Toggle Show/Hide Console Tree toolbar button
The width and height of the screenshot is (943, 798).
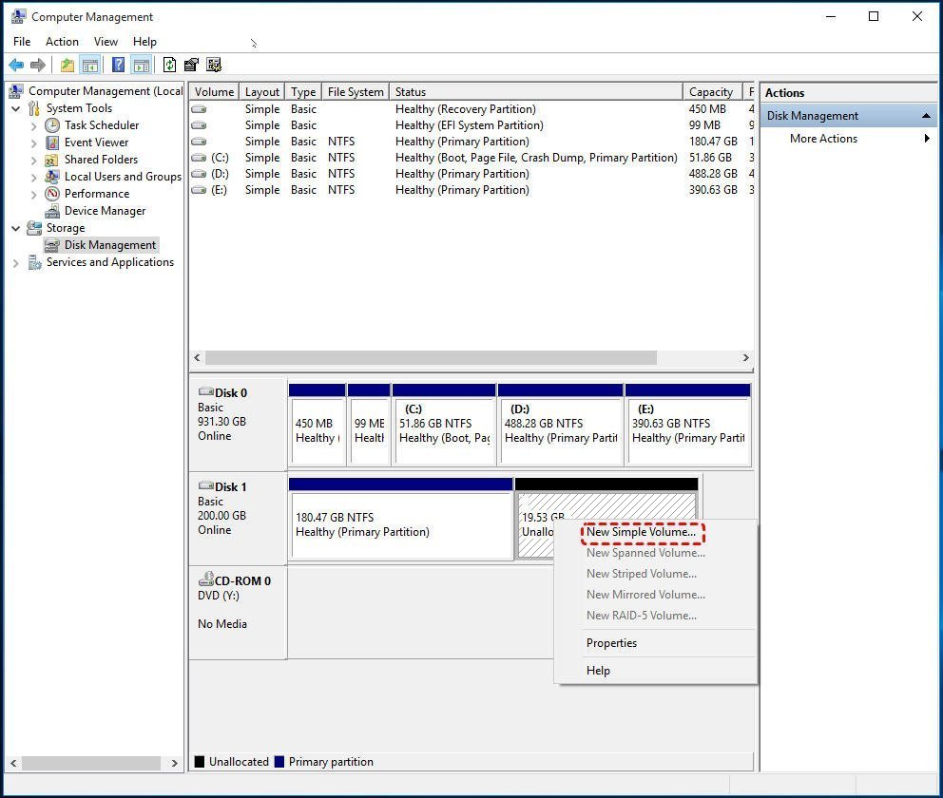click(90, 65)
